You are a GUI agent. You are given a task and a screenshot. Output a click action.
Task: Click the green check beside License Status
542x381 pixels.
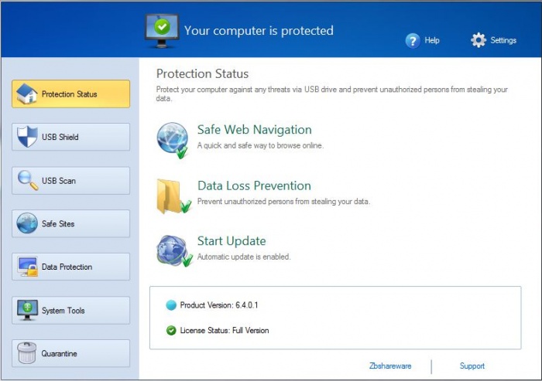pos(171,331)
